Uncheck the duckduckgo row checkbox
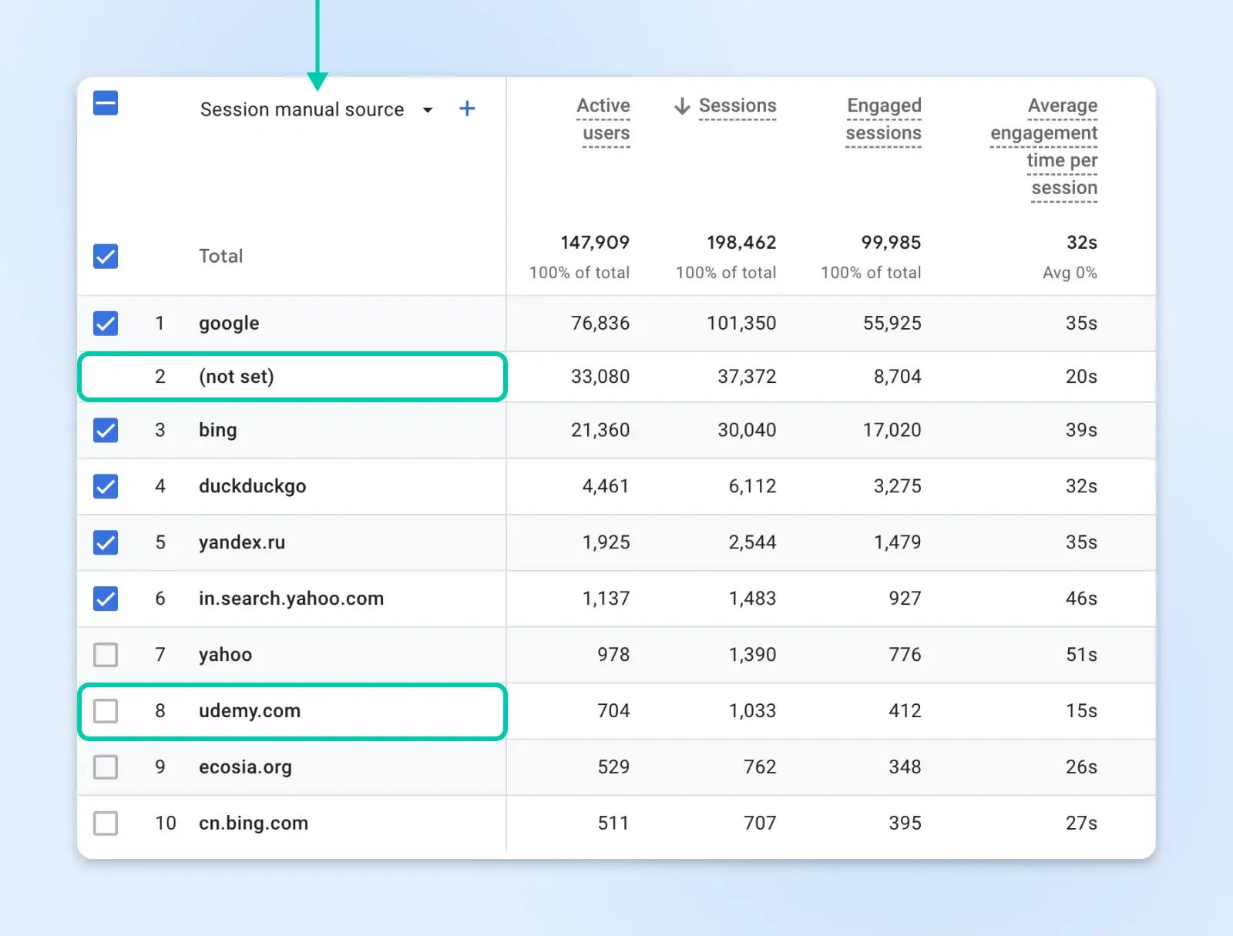 (x=106, y=486)
